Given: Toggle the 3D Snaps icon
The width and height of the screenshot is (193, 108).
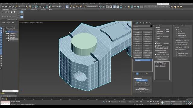Looking at the screenshot, I should (71, 7).
